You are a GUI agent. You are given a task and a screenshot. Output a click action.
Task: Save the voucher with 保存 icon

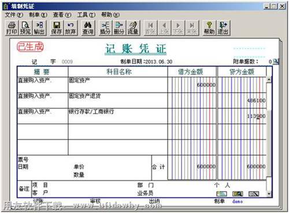pyautogui.click(x=57, y=28)
